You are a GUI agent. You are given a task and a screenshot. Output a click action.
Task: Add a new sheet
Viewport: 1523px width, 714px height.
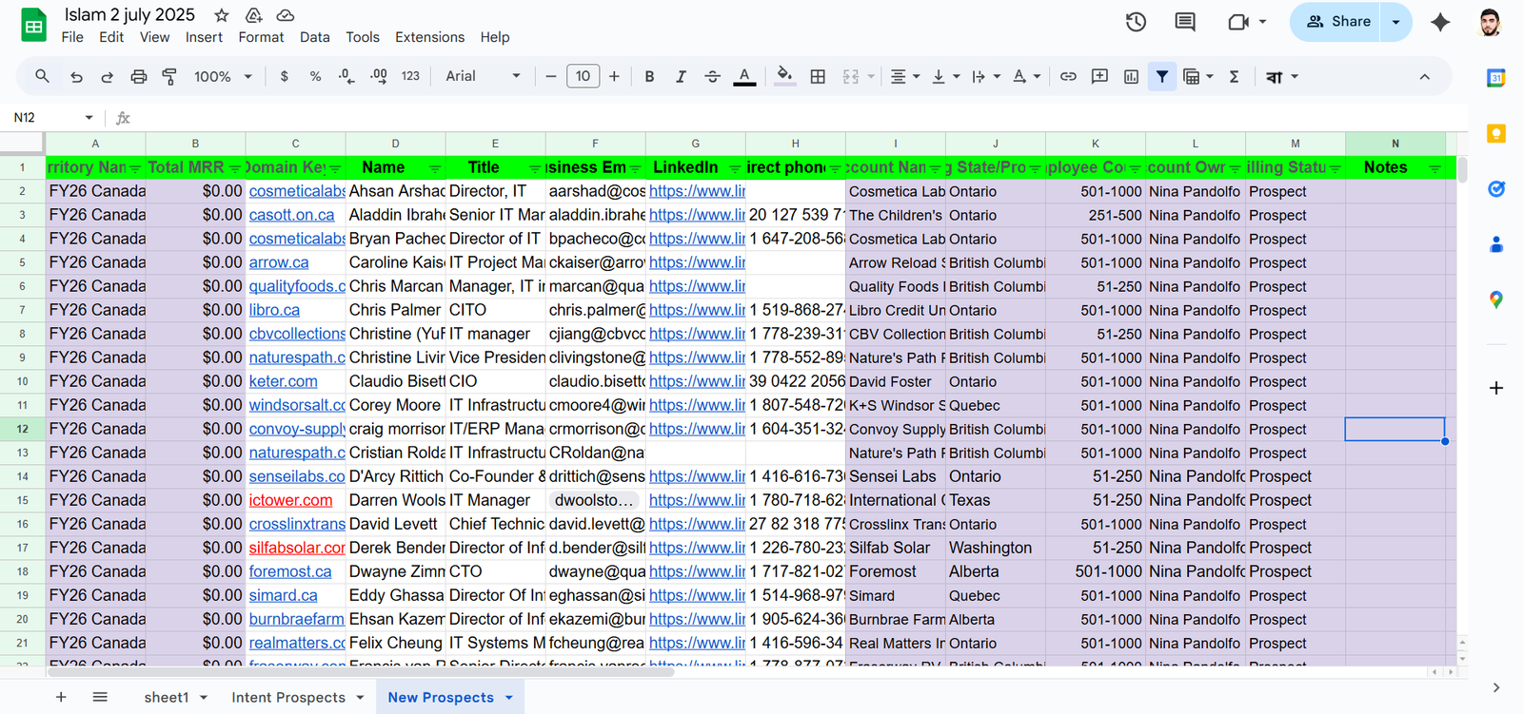pos(61,697)
